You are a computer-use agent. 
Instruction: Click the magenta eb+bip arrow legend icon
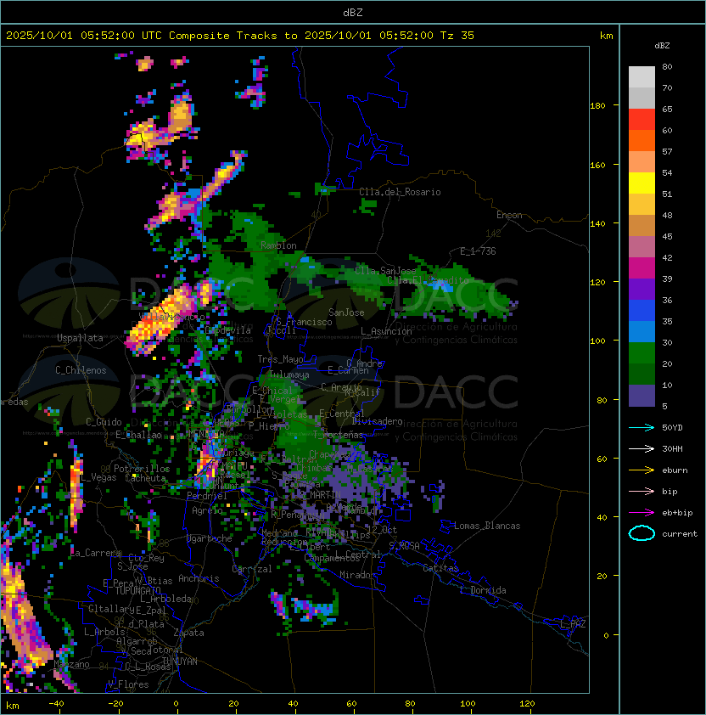coord(642,513)
